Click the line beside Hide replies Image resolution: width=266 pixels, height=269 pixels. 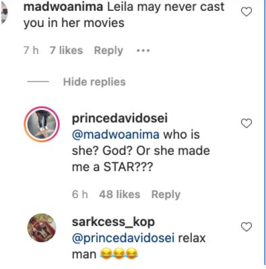point(38,82)
